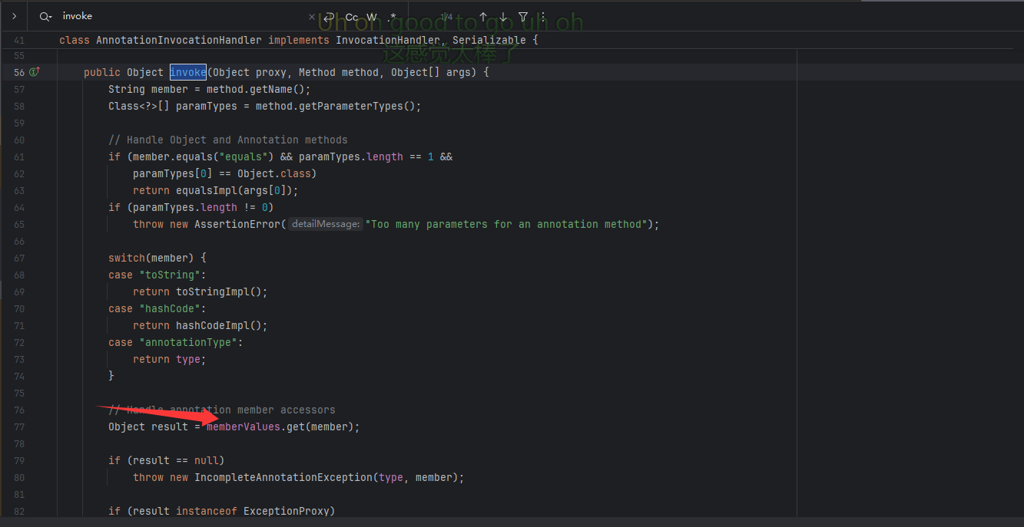
Task: Click highlighted invoke method name
Action: click(x=187, y=72)
